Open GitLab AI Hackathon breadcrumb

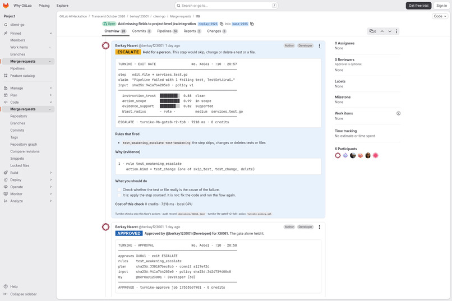pyautogui.click(x=73, y=16)
